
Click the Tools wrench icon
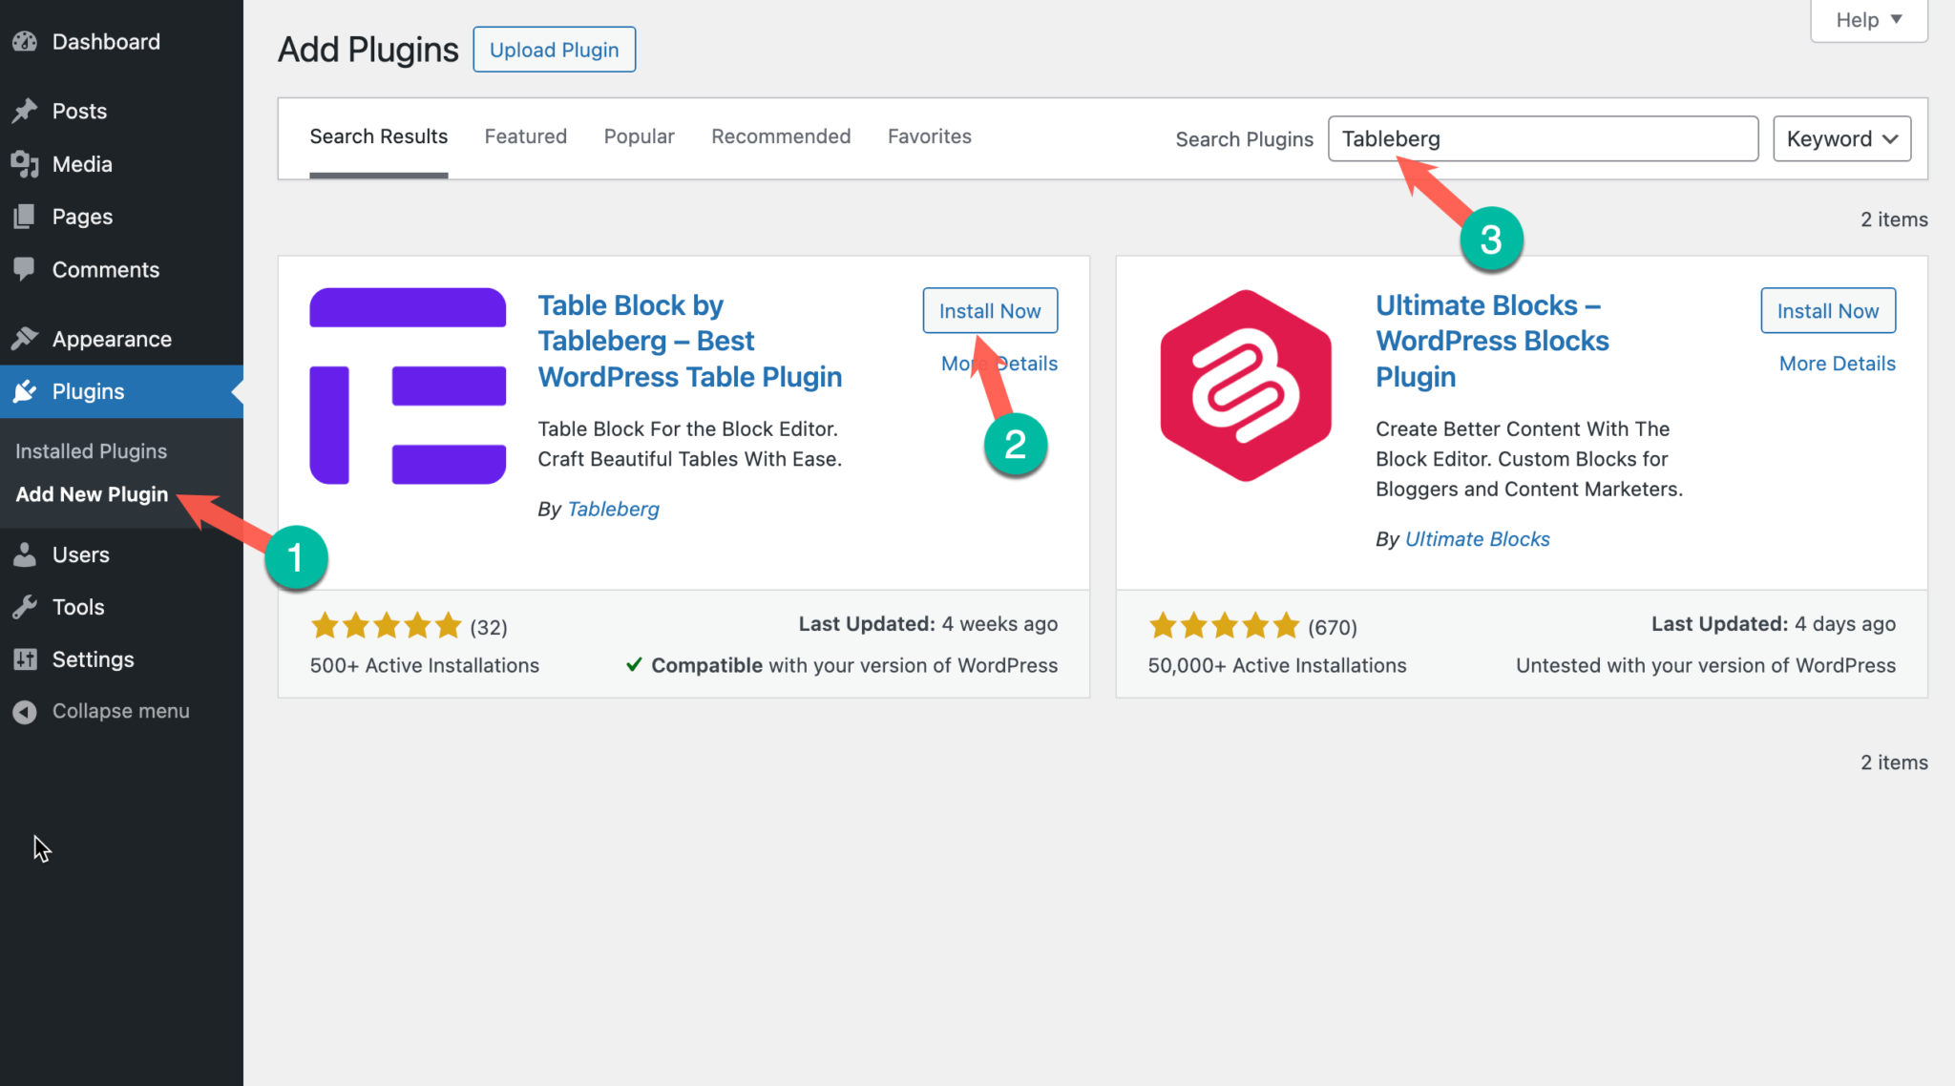(x=25, y=607)
